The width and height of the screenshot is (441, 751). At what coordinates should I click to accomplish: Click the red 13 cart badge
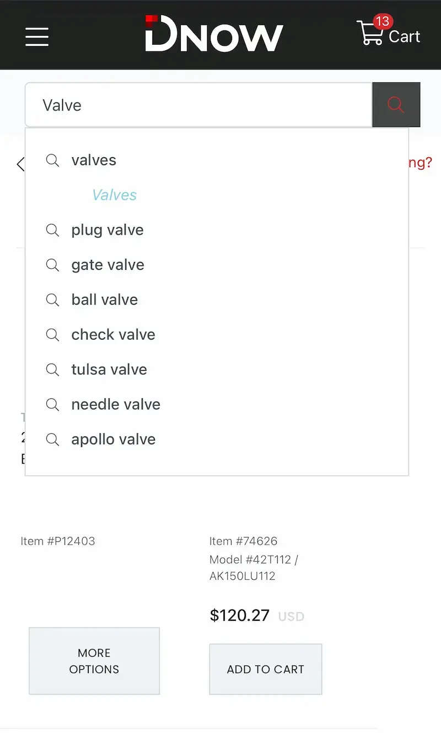pos(382,22)
